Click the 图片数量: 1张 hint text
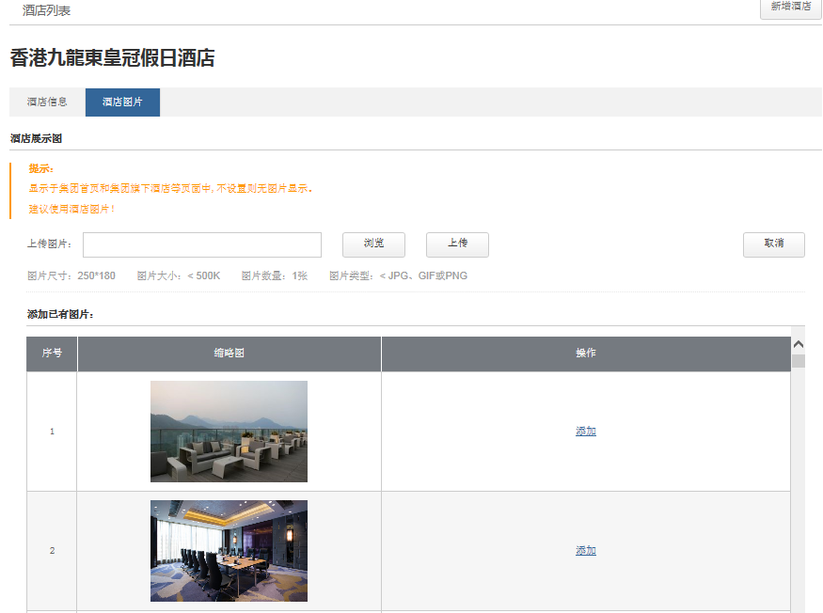Image resolution: width=823 pixels, height=613 pixels. [x=275, y=276]
